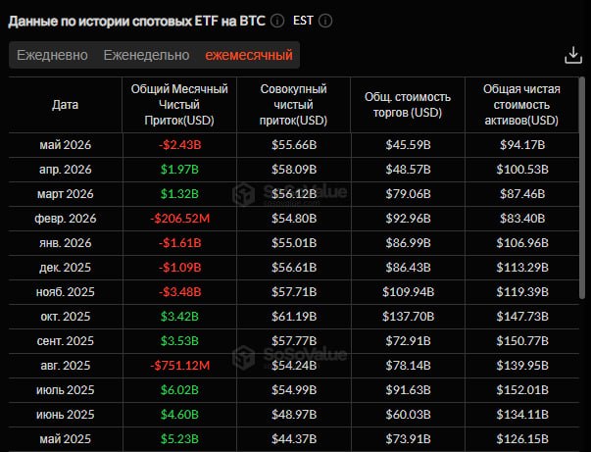Click the Дата column header
The height and width of the screenshot is (452, 591).
click(66, 105)
